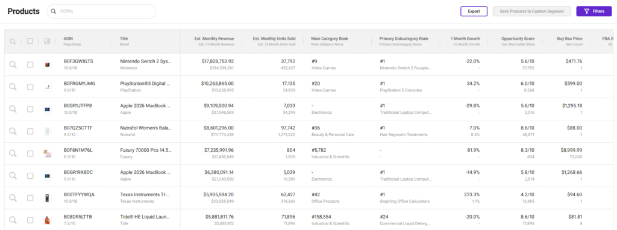Open details magnifier for B07QZ5CTTF row
The image size is (617, 230).
[13, 131]
